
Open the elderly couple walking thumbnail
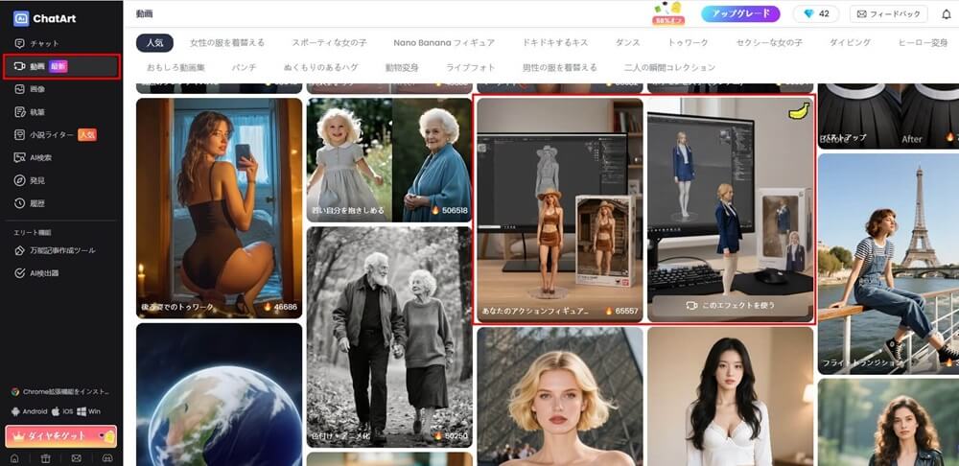point(388,336)
